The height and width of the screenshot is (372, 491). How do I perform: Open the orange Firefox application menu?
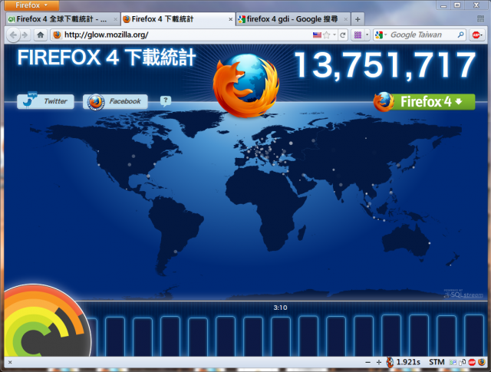pos(31,5)
